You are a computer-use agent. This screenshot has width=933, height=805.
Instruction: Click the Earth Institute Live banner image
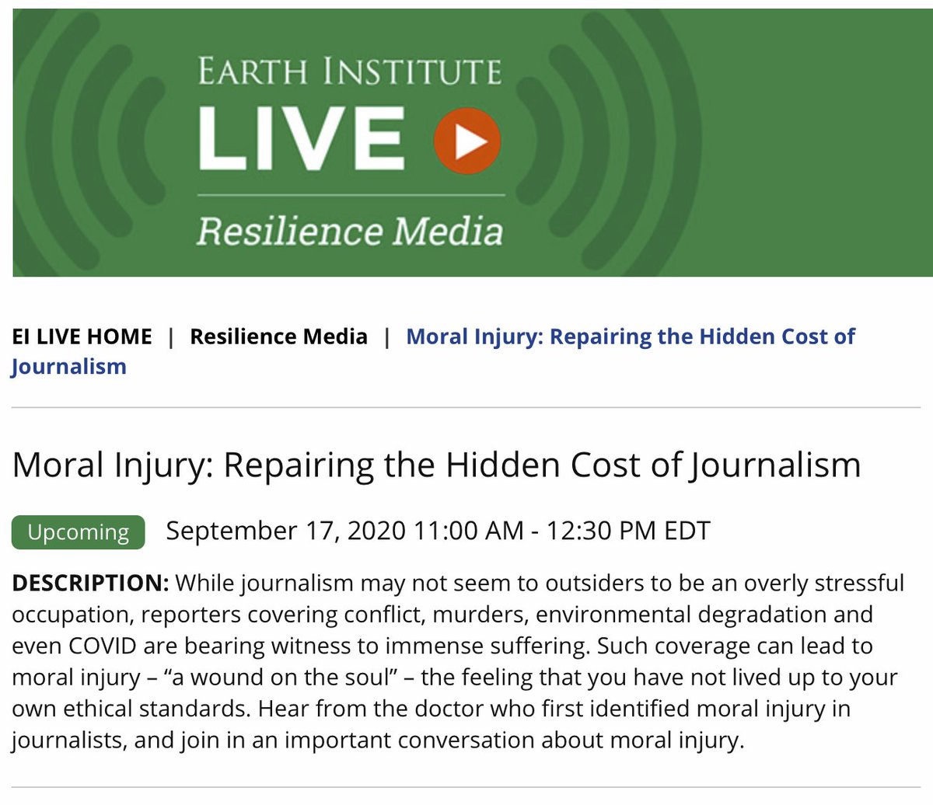point(473,142)
